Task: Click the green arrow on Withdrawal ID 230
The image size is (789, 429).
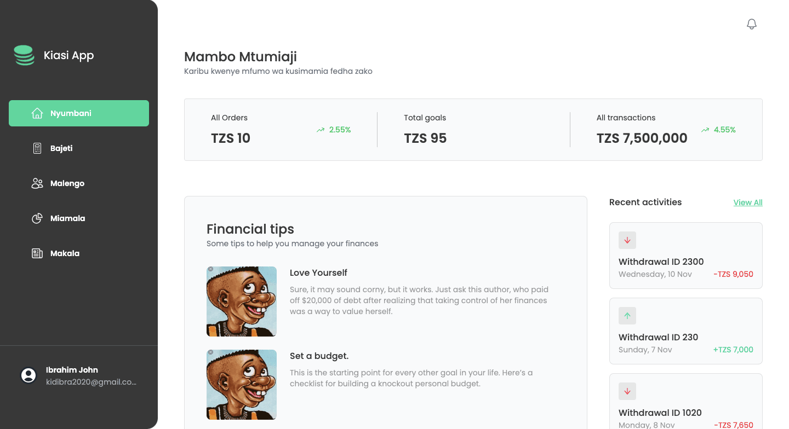Action: [627, 316]
